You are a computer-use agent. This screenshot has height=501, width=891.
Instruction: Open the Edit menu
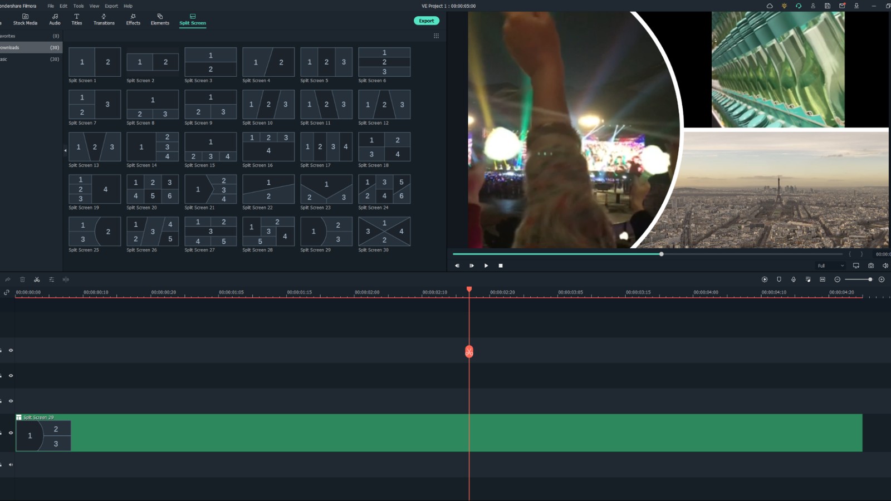(63, 6)
